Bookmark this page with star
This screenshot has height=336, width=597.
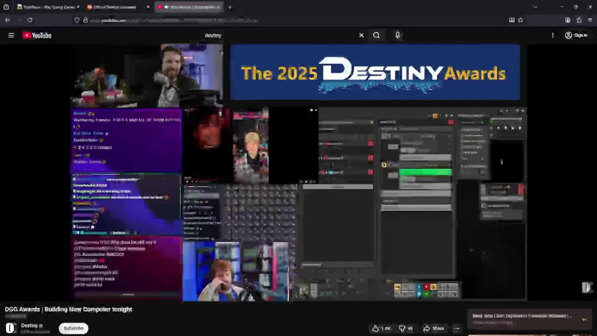click(521, 20)
